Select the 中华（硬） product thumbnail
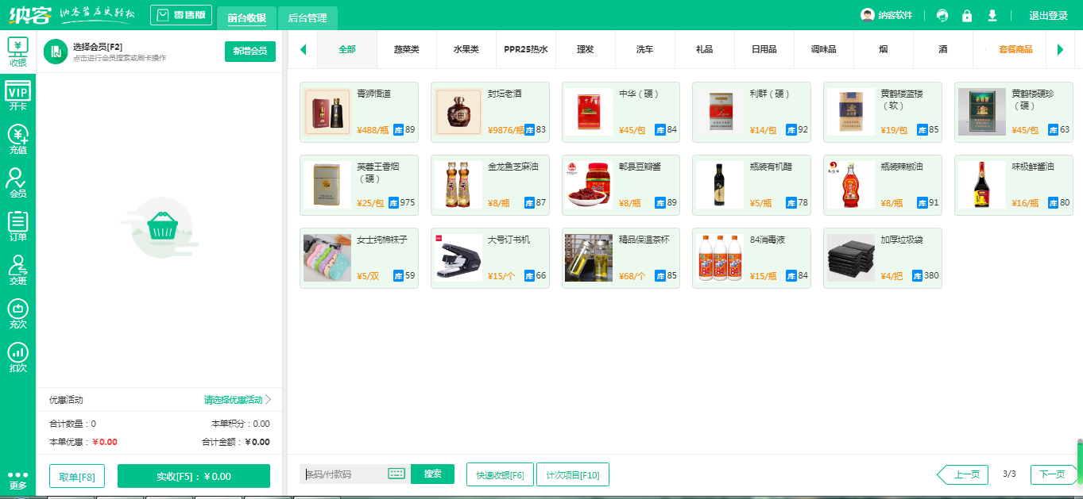 (589, 112)
